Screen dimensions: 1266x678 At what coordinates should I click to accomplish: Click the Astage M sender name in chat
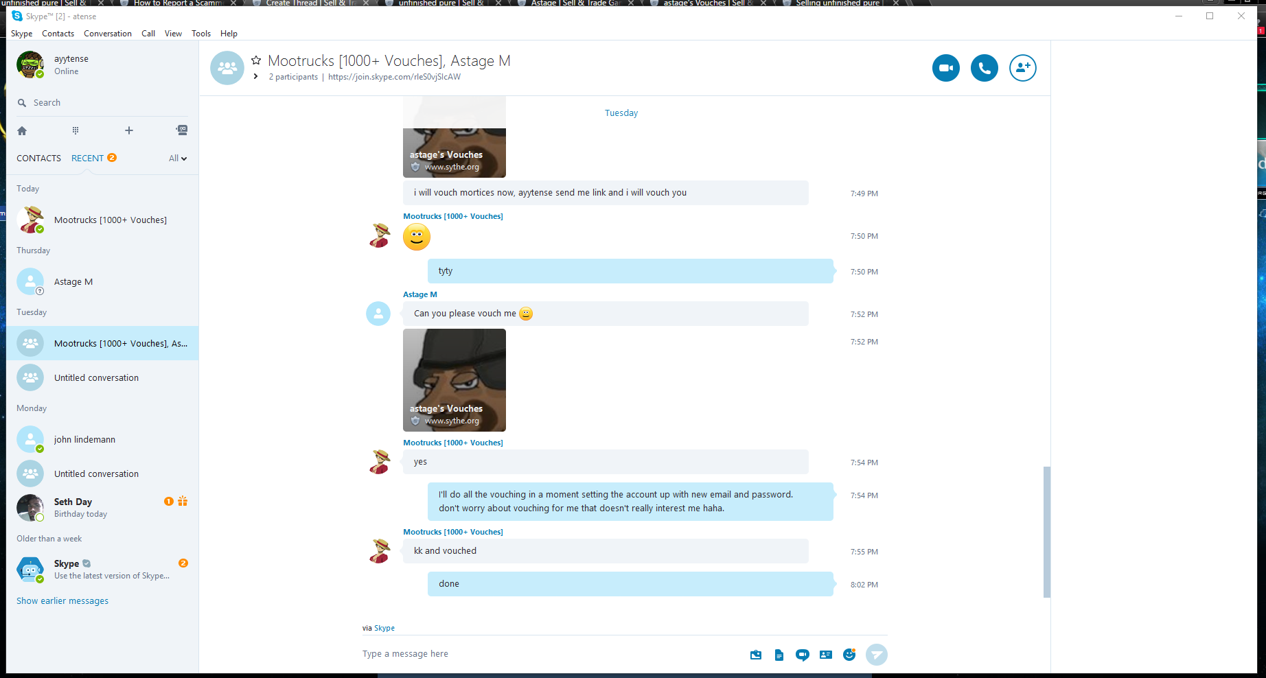coord(419,294)
